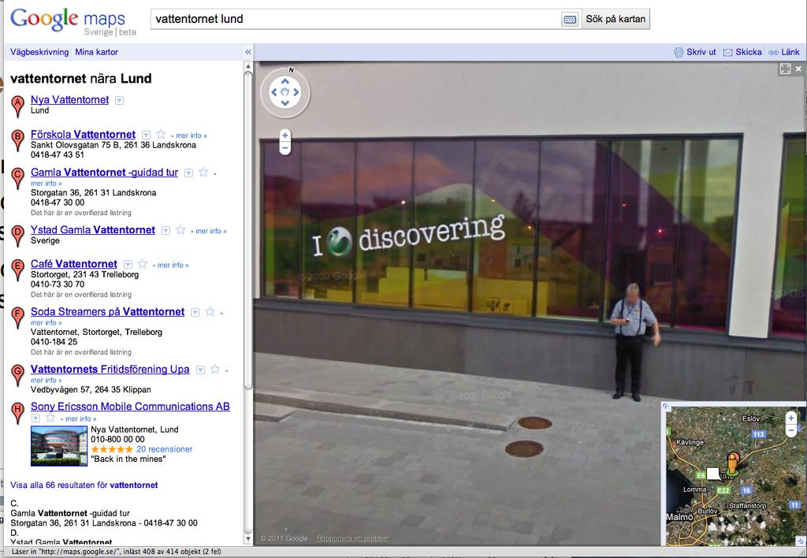Click the results list scrollbar down arrow

point(247,539)
